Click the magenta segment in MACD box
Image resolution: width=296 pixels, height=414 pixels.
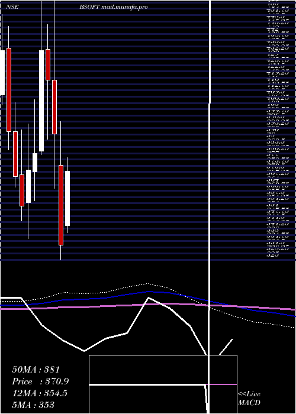coord(223,384)
